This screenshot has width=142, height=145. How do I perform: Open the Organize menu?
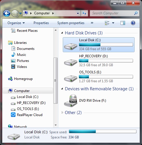point(16,23)
